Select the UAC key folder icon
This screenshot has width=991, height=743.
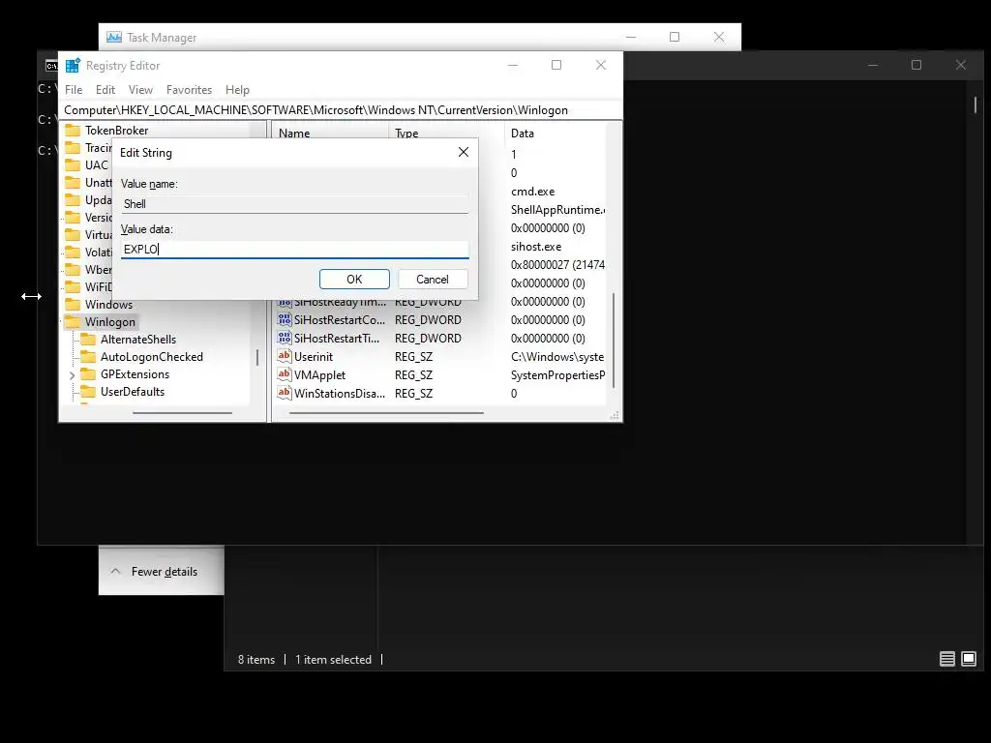pos(74,164)
